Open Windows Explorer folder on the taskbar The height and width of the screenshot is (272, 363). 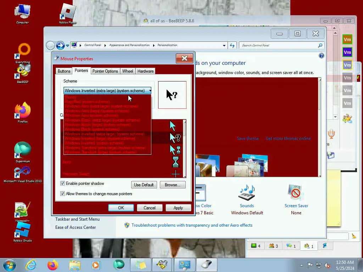tap(74, 265)
